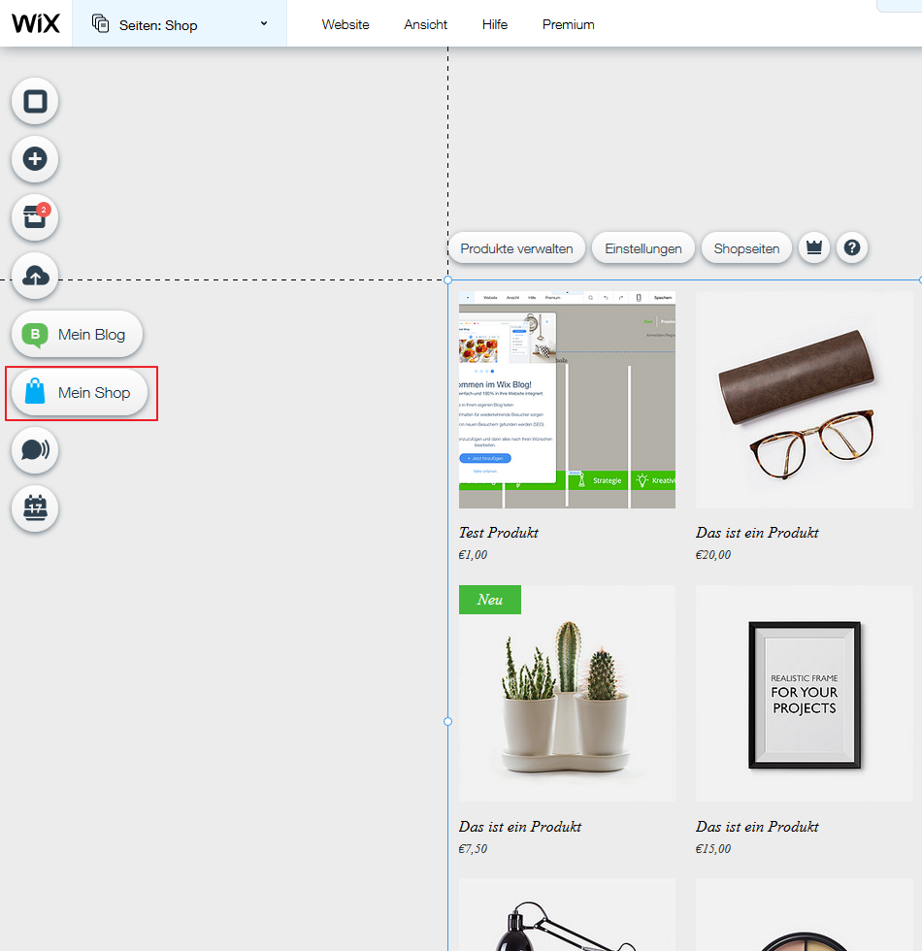
Task: Open App Market icon with badge
Action: [x=35, y=217]
